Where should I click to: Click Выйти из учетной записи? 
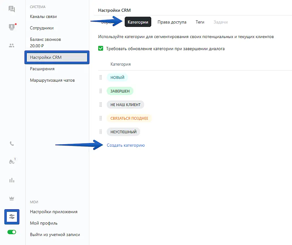[55, 235]
